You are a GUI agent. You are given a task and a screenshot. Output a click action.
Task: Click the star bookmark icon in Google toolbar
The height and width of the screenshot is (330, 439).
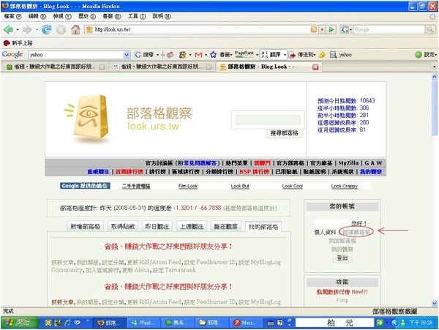pos(214,55)
